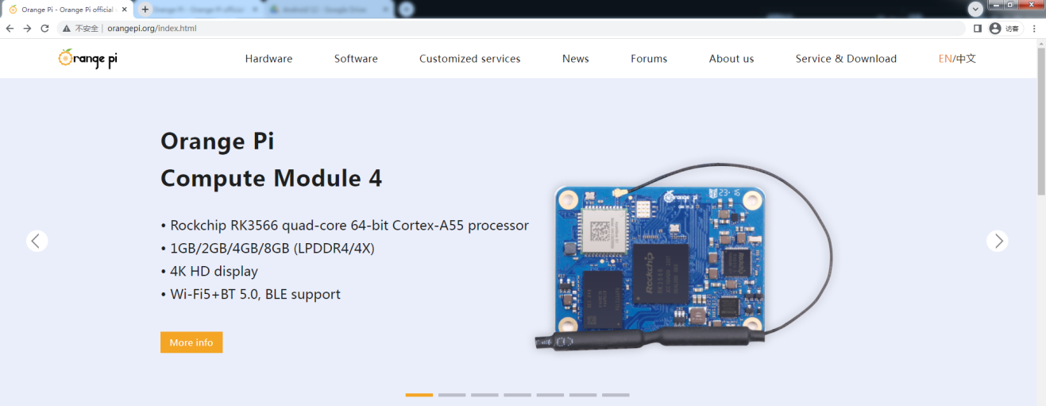Open the Chrome three-dot menu
1046x406 pixels.
pos(1034,28)
